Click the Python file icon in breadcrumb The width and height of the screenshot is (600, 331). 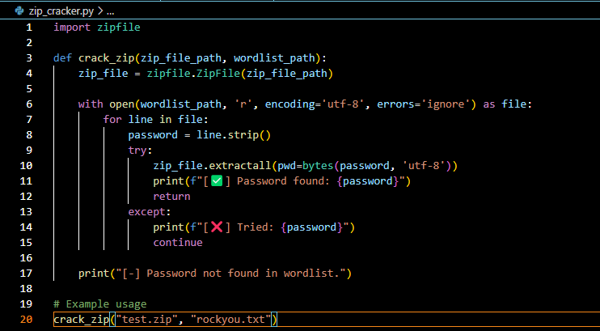point(19,11)
